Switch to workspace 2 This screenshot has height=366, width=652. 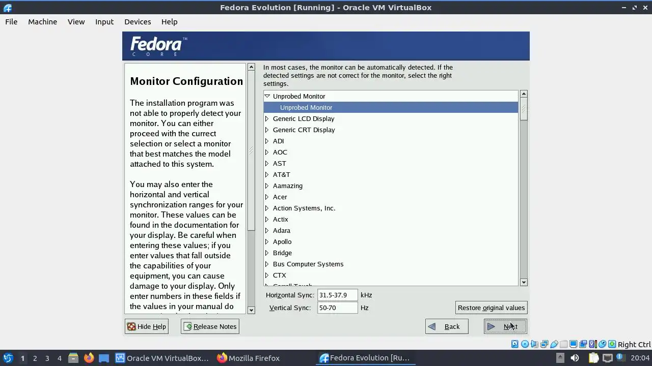(35, 358)
